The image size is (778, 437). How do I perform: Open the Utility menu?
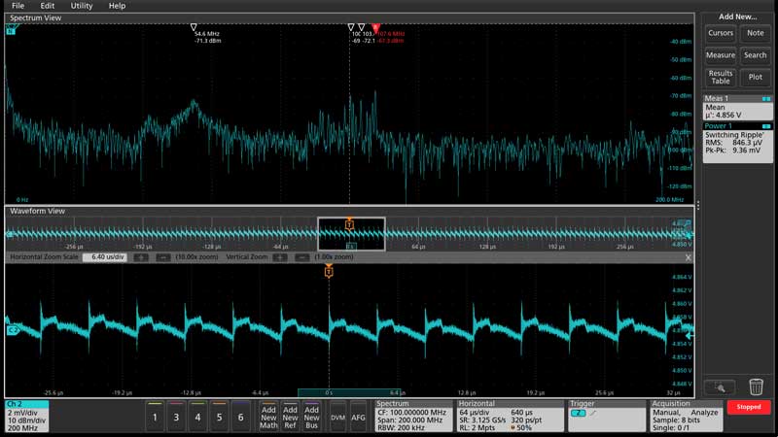[82, 6]
